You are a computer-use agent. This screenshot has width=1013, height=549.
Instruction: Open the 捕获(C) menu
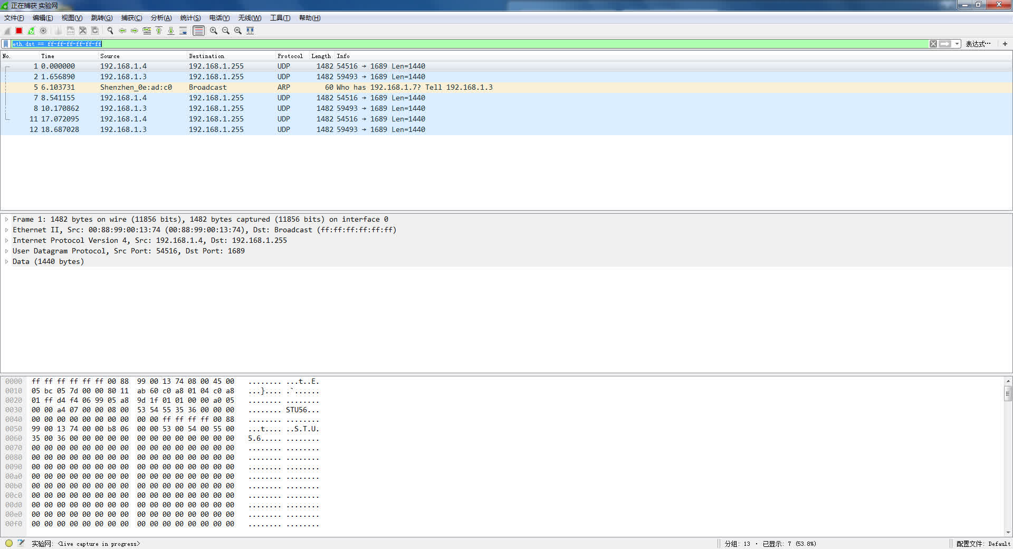point(131,18)
